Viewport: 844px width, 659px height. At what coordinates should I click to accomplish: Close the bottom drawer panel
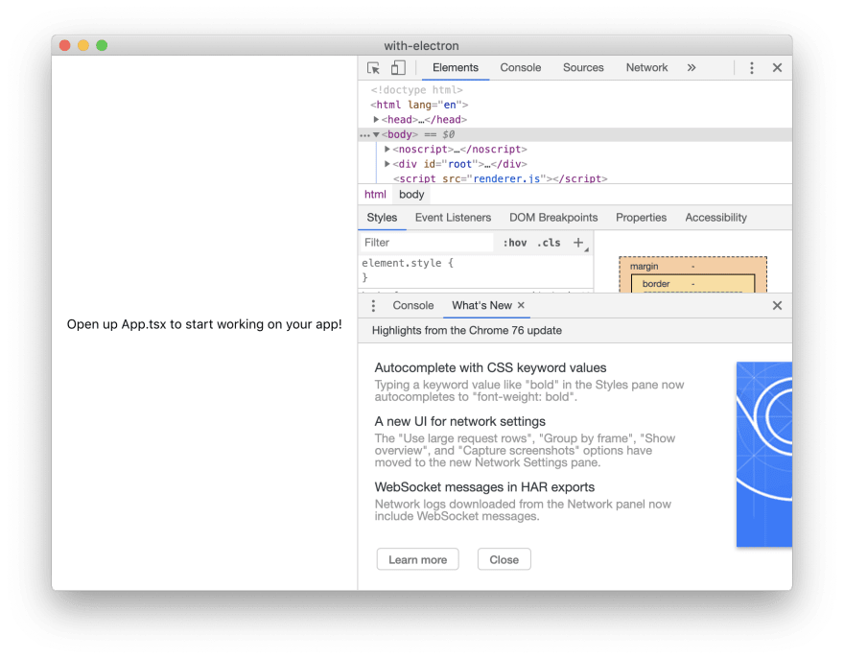coord(777,306)
